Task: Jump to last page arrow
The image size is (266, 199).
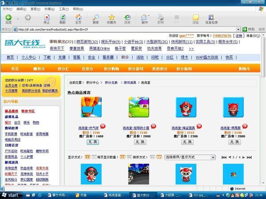Action: coord(249,157)
